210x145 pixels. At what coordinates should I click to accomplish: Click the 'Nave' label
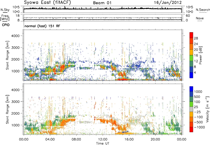coord(199,18)
